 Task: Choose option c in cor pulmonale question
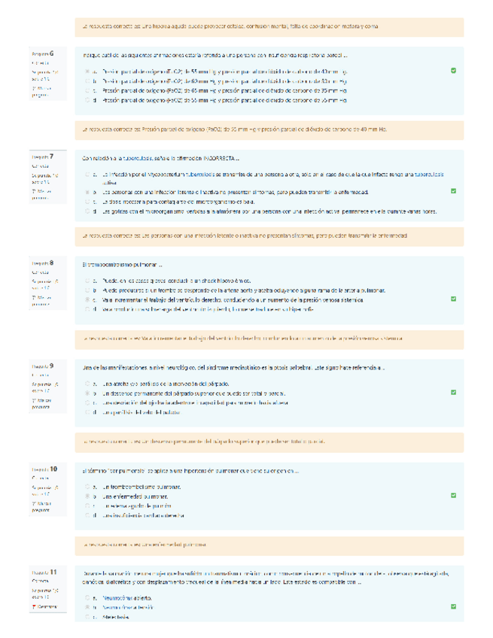(87, 506)
